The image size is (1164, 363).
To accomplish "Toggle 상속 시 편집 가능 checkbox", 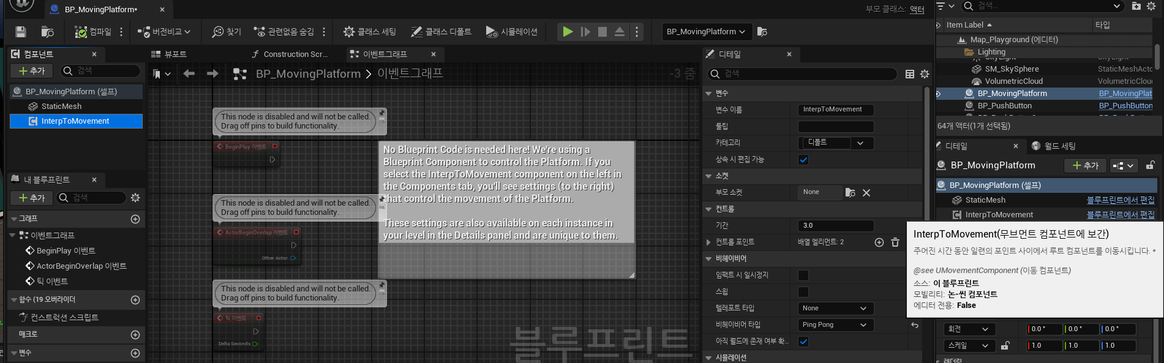I will tap(803, 160).
